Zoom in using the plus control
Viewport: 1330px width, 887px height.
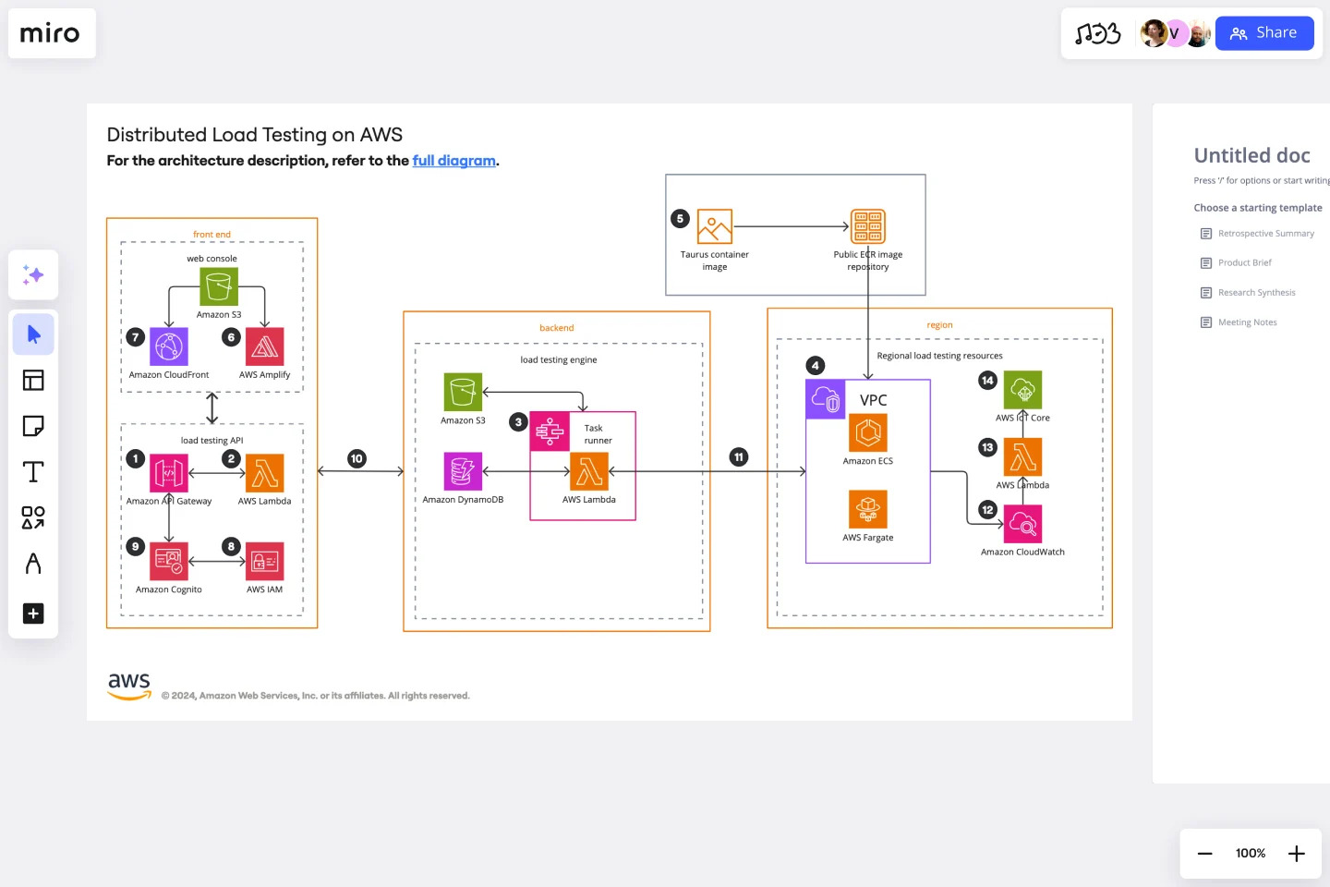tap(1296, 853)
